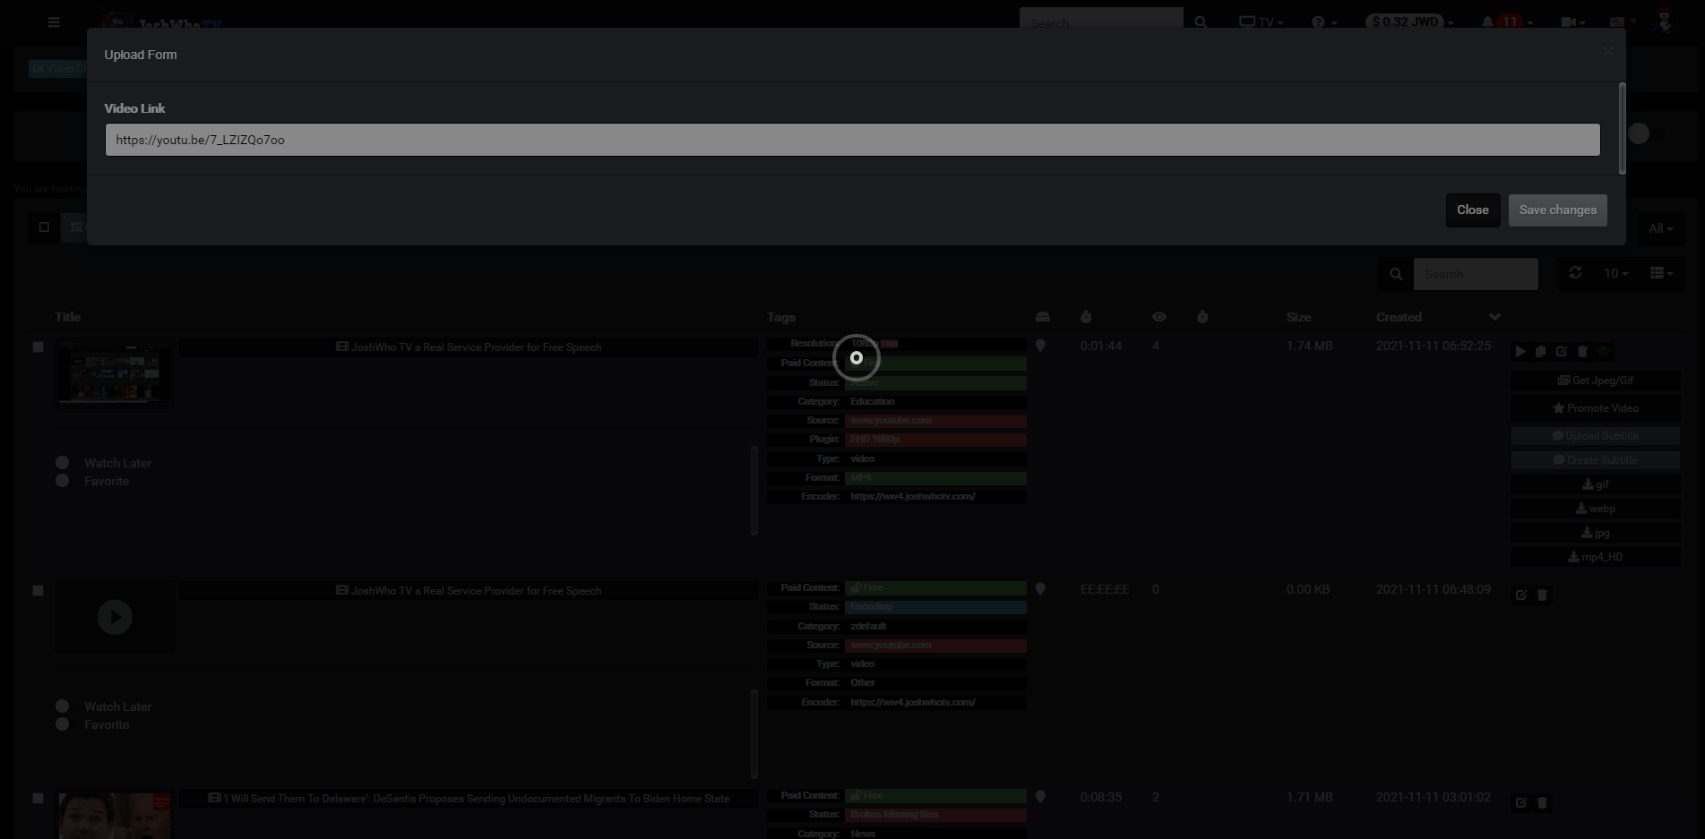1705x839 pixels.
Task: Delete the 06:52:25 video via trash icon
Action: click(1582, 352)
